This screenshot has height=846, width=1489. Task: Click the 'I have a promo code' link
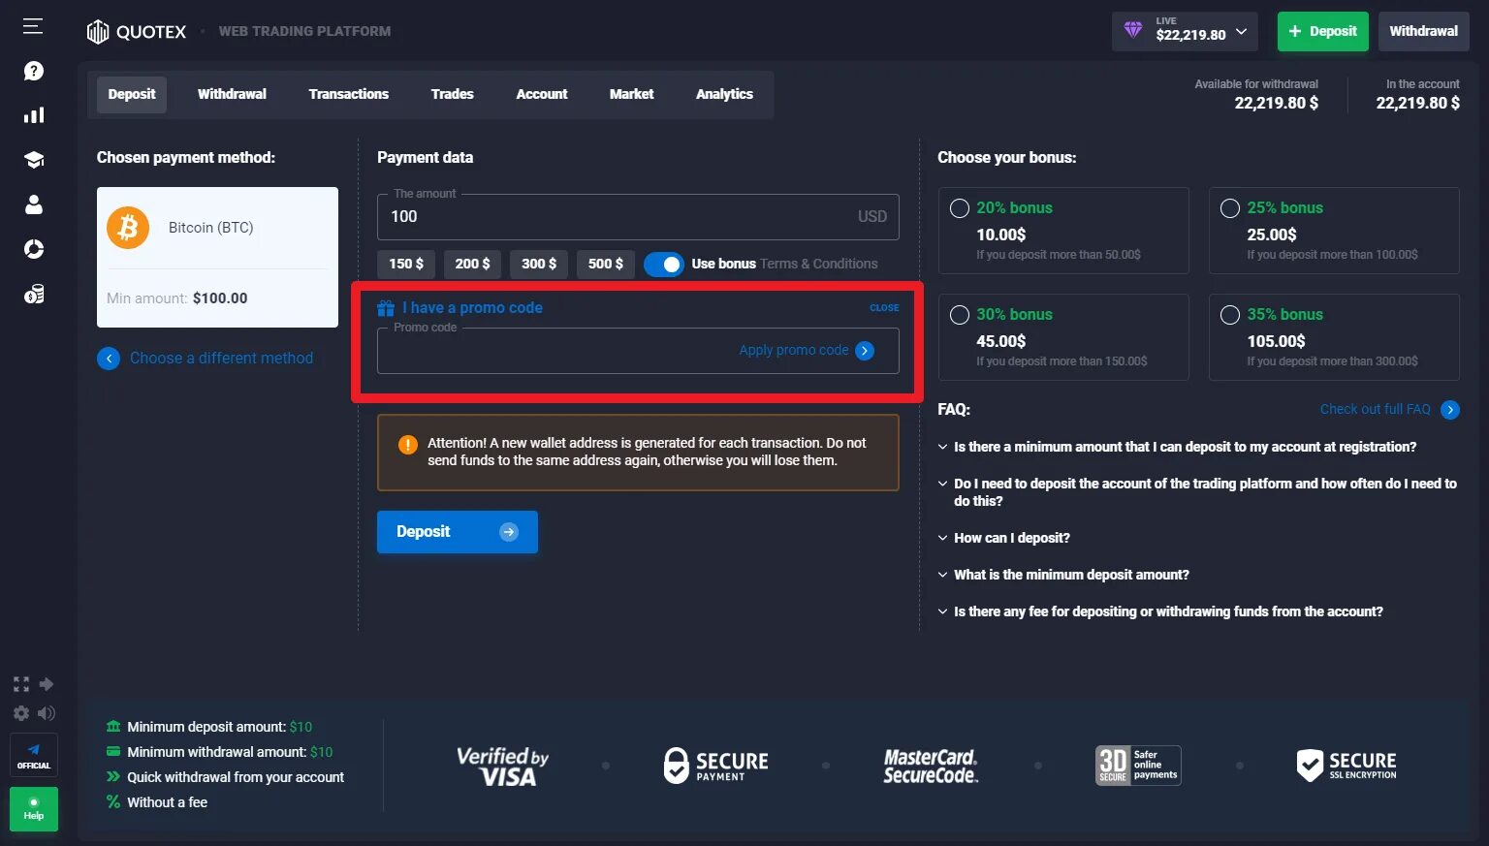pos(472,308)
